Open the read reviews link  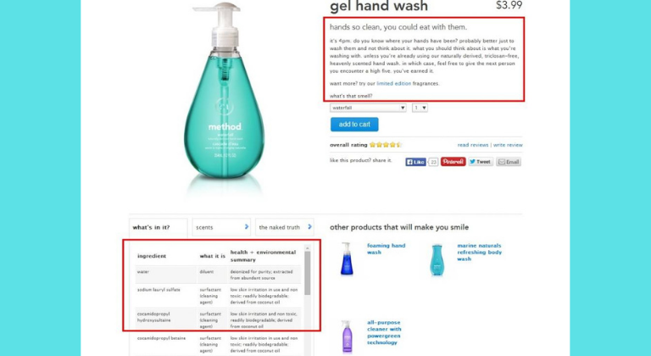(472, 145)
